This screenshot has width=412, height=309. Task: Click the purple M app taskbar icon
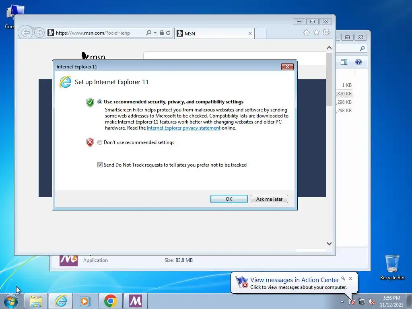135,301
